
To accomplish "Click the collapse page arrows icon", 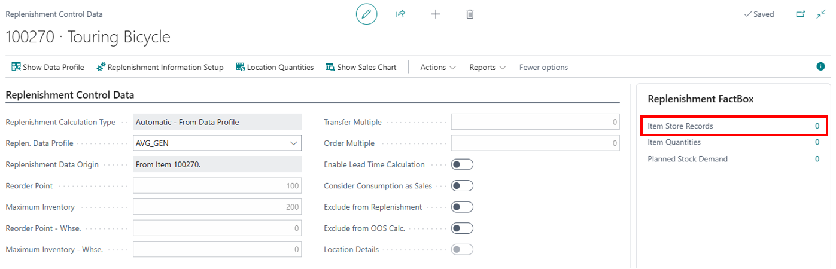I will (821, 14).
